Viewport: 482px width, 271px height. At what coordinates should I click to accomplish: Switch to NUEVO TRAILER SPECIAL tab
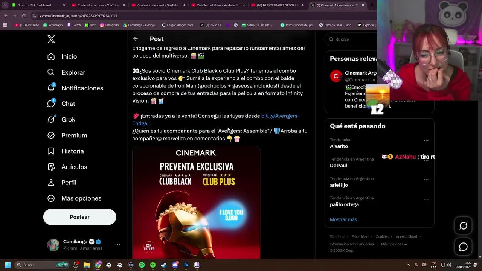(x=277, y=5)
